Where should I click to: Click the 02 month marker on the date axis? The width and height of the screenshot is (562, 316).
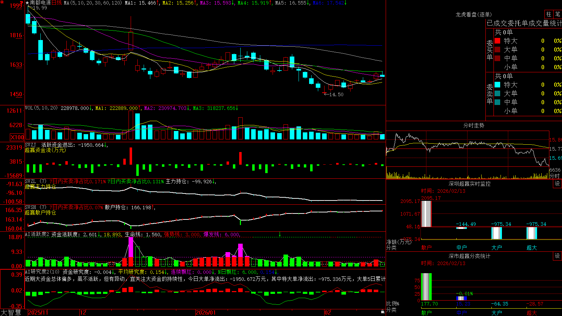tap(328, 312)
